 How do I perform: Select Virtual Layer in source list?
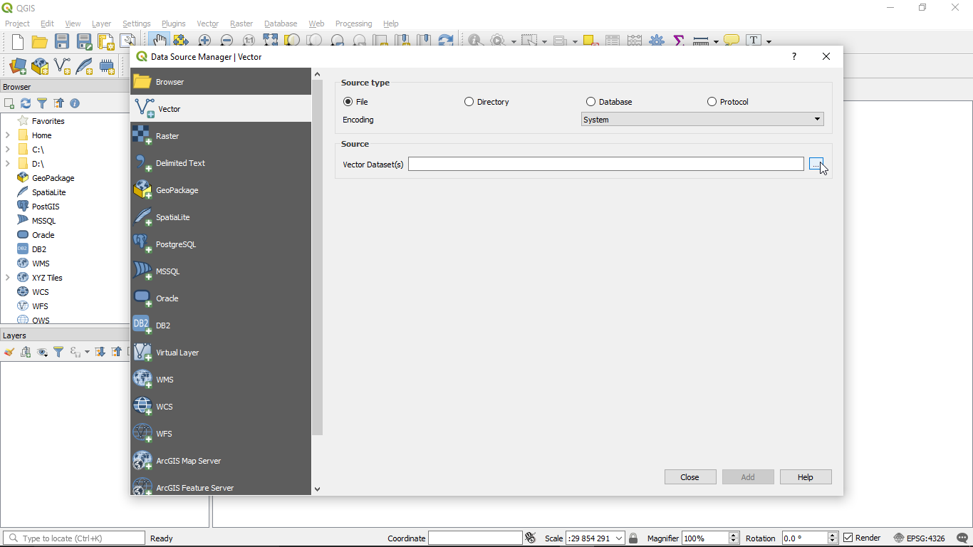(x=221, y=353)
